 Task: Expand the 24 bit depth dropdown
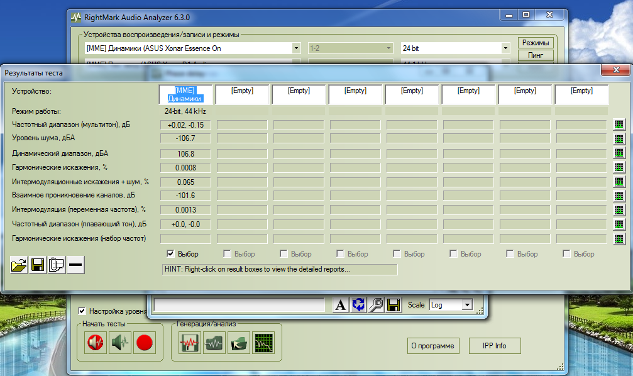(x=505, y=48)
